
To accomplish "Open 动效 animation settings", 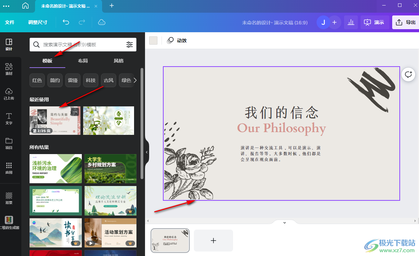I will 177,40.
